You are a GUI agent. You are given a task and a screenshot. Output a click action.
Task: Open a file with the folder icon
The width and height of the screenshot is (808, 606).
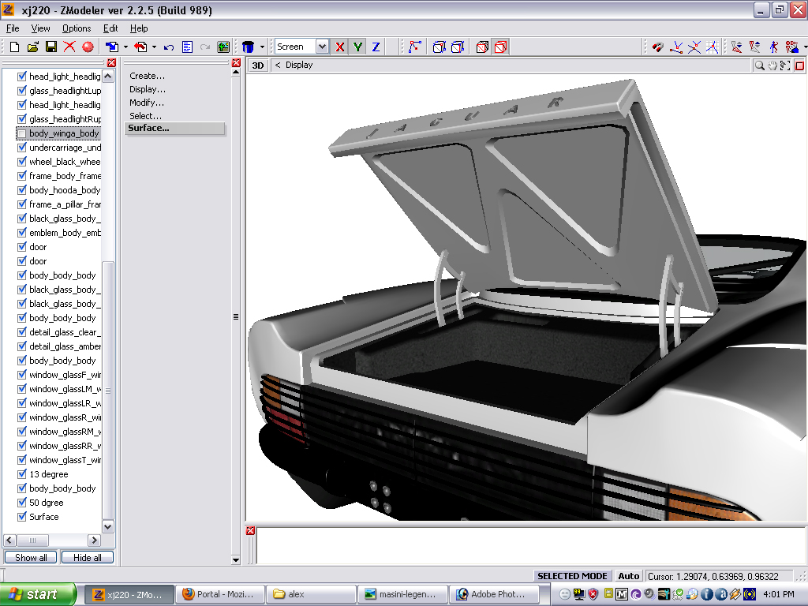tap(33, 47)
